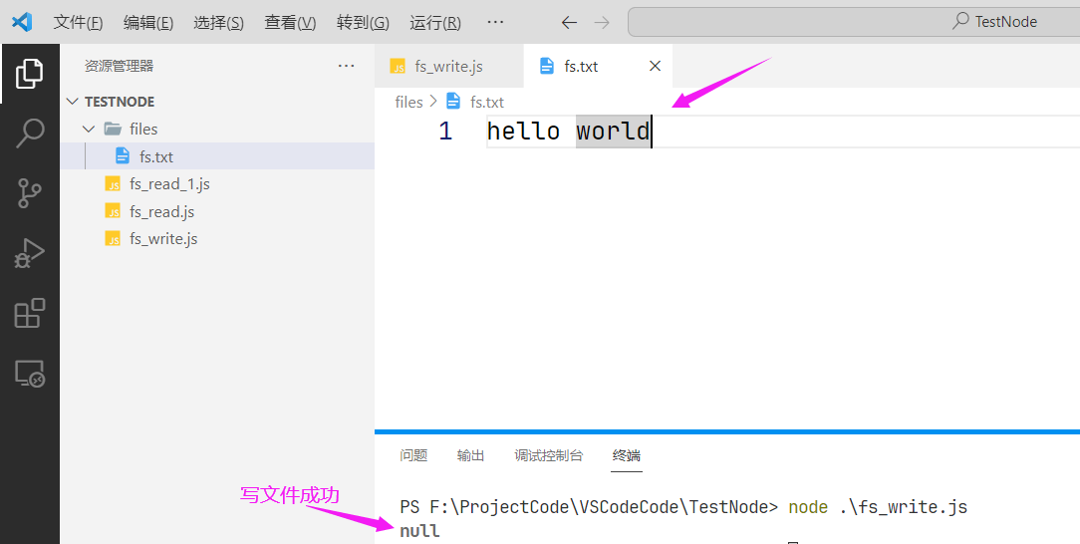Click fs.txt in the breadcrumb path
The width and height of the screenshot is (1080, 544).
tap(487, 102)
